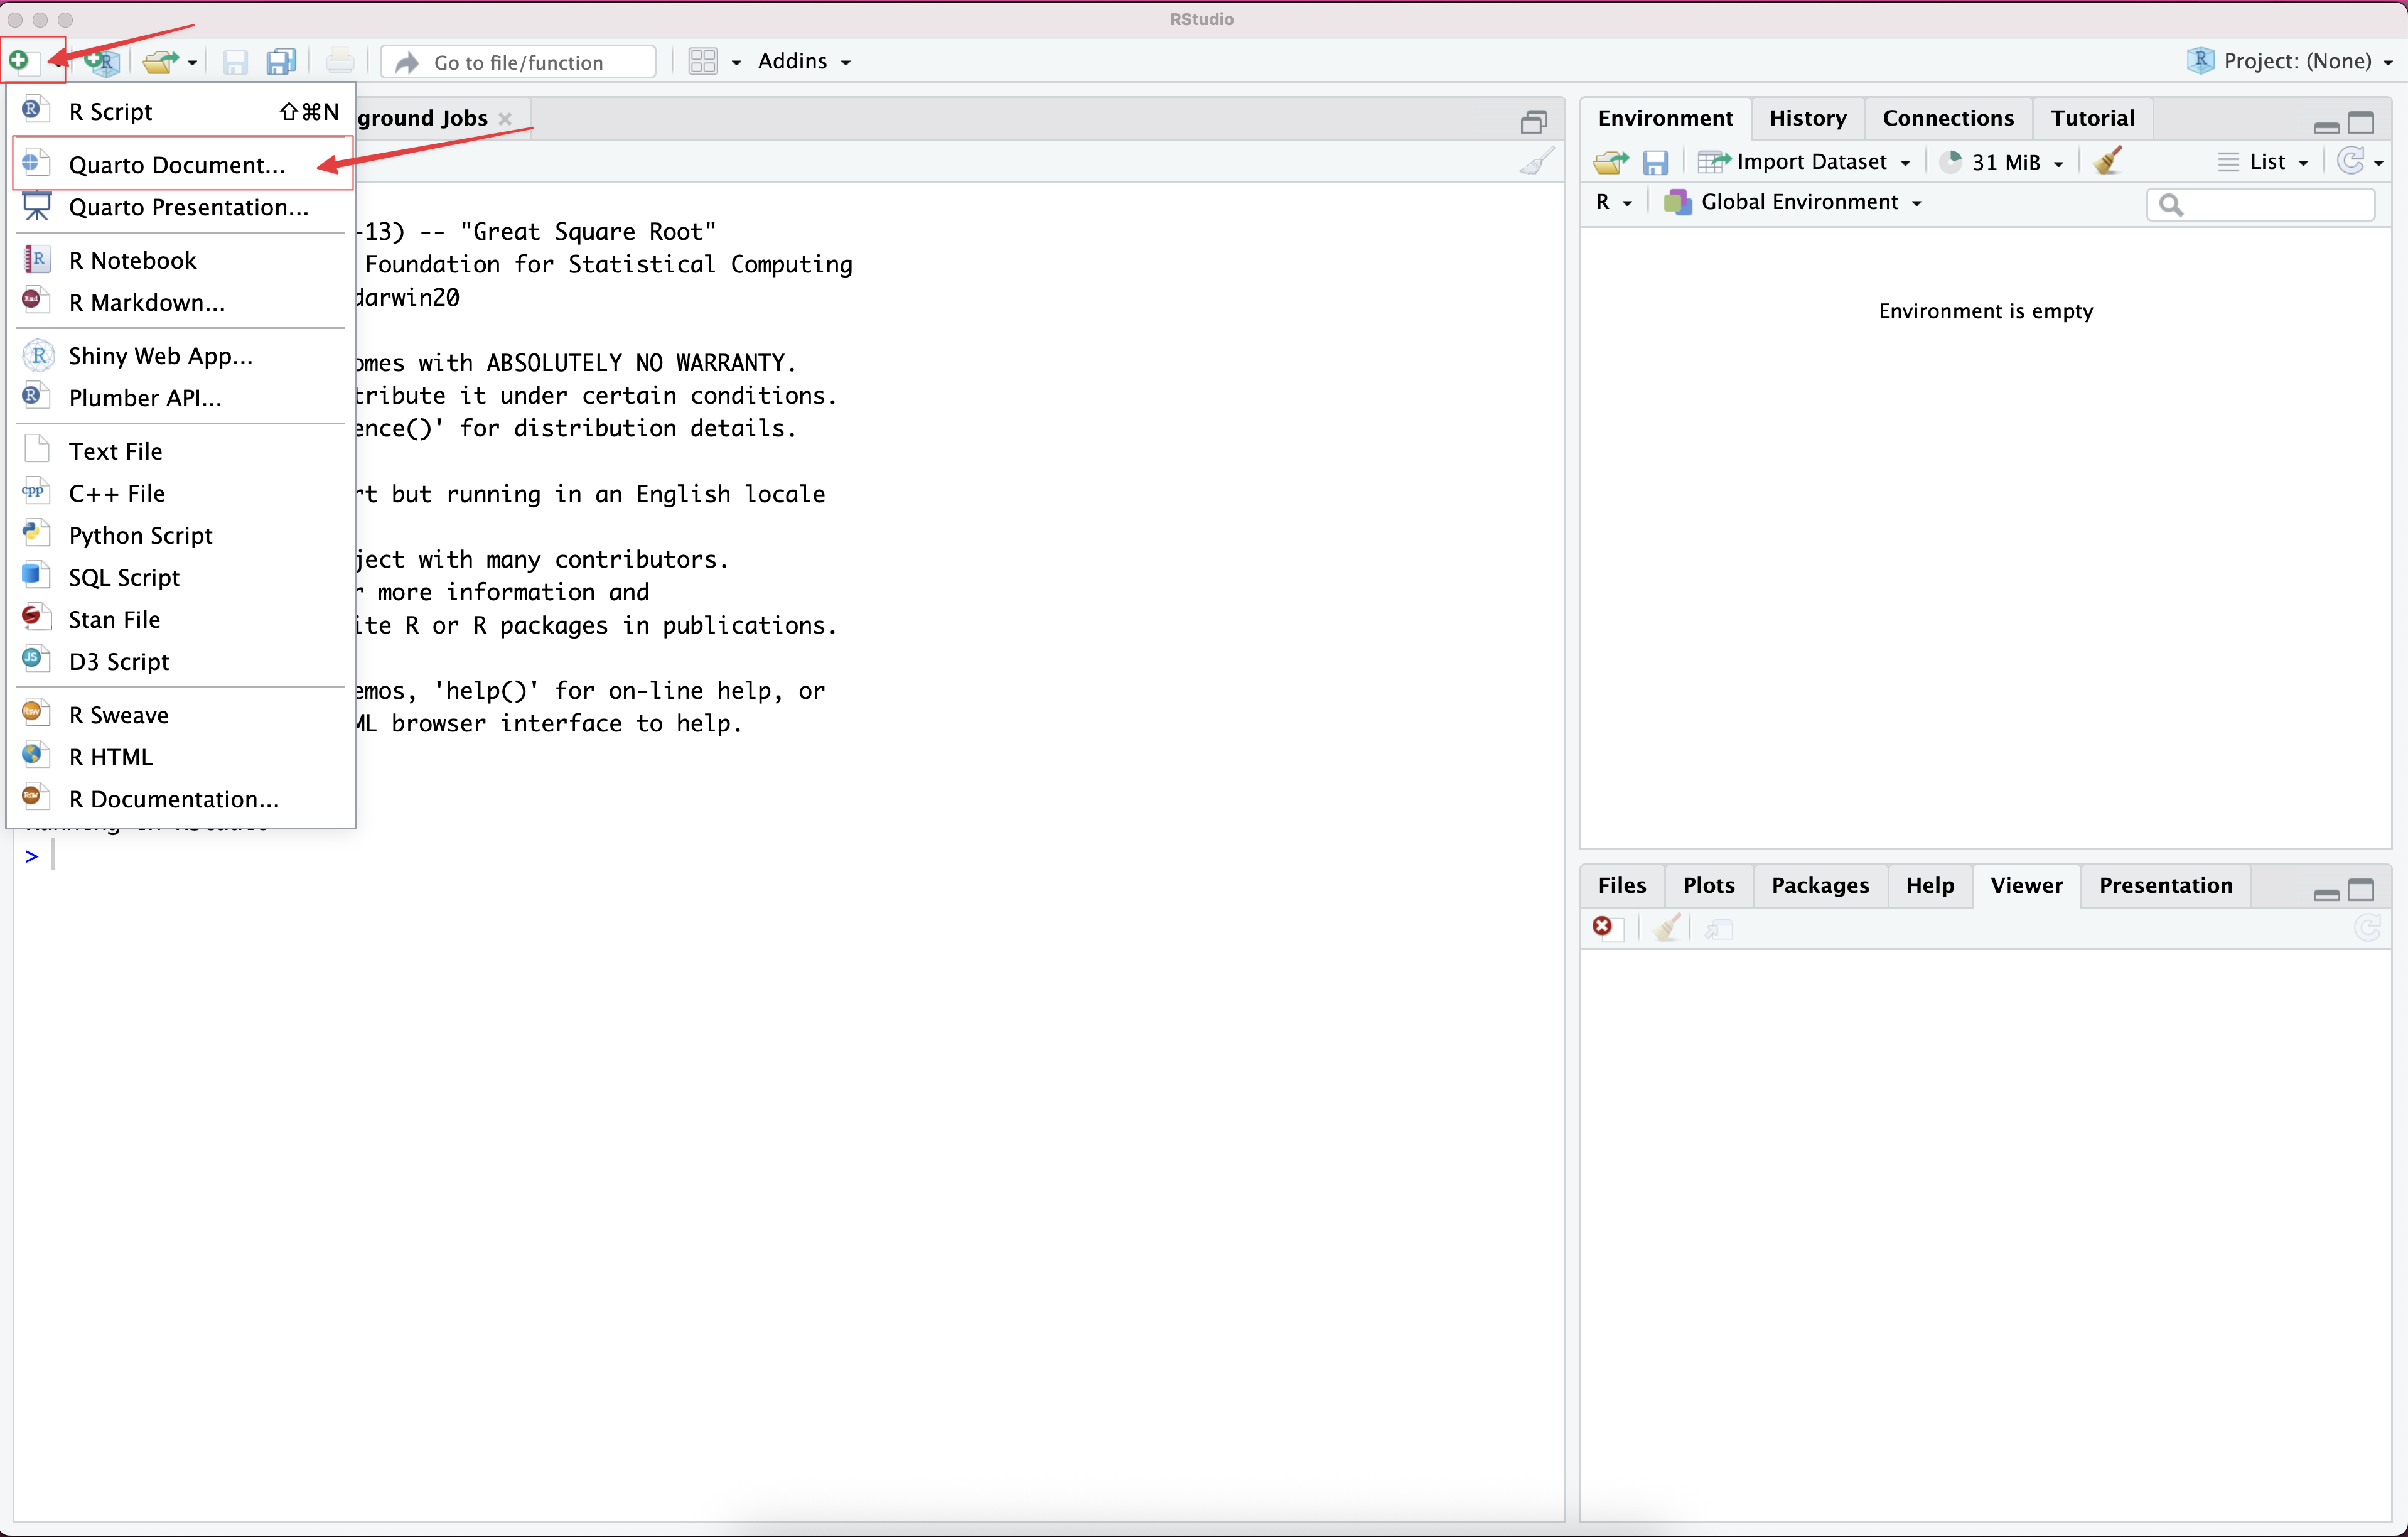The width and height of the screenshot is (2408, 1537).
Task: Choose R Sweave from the menu
Action: point(181,715)
